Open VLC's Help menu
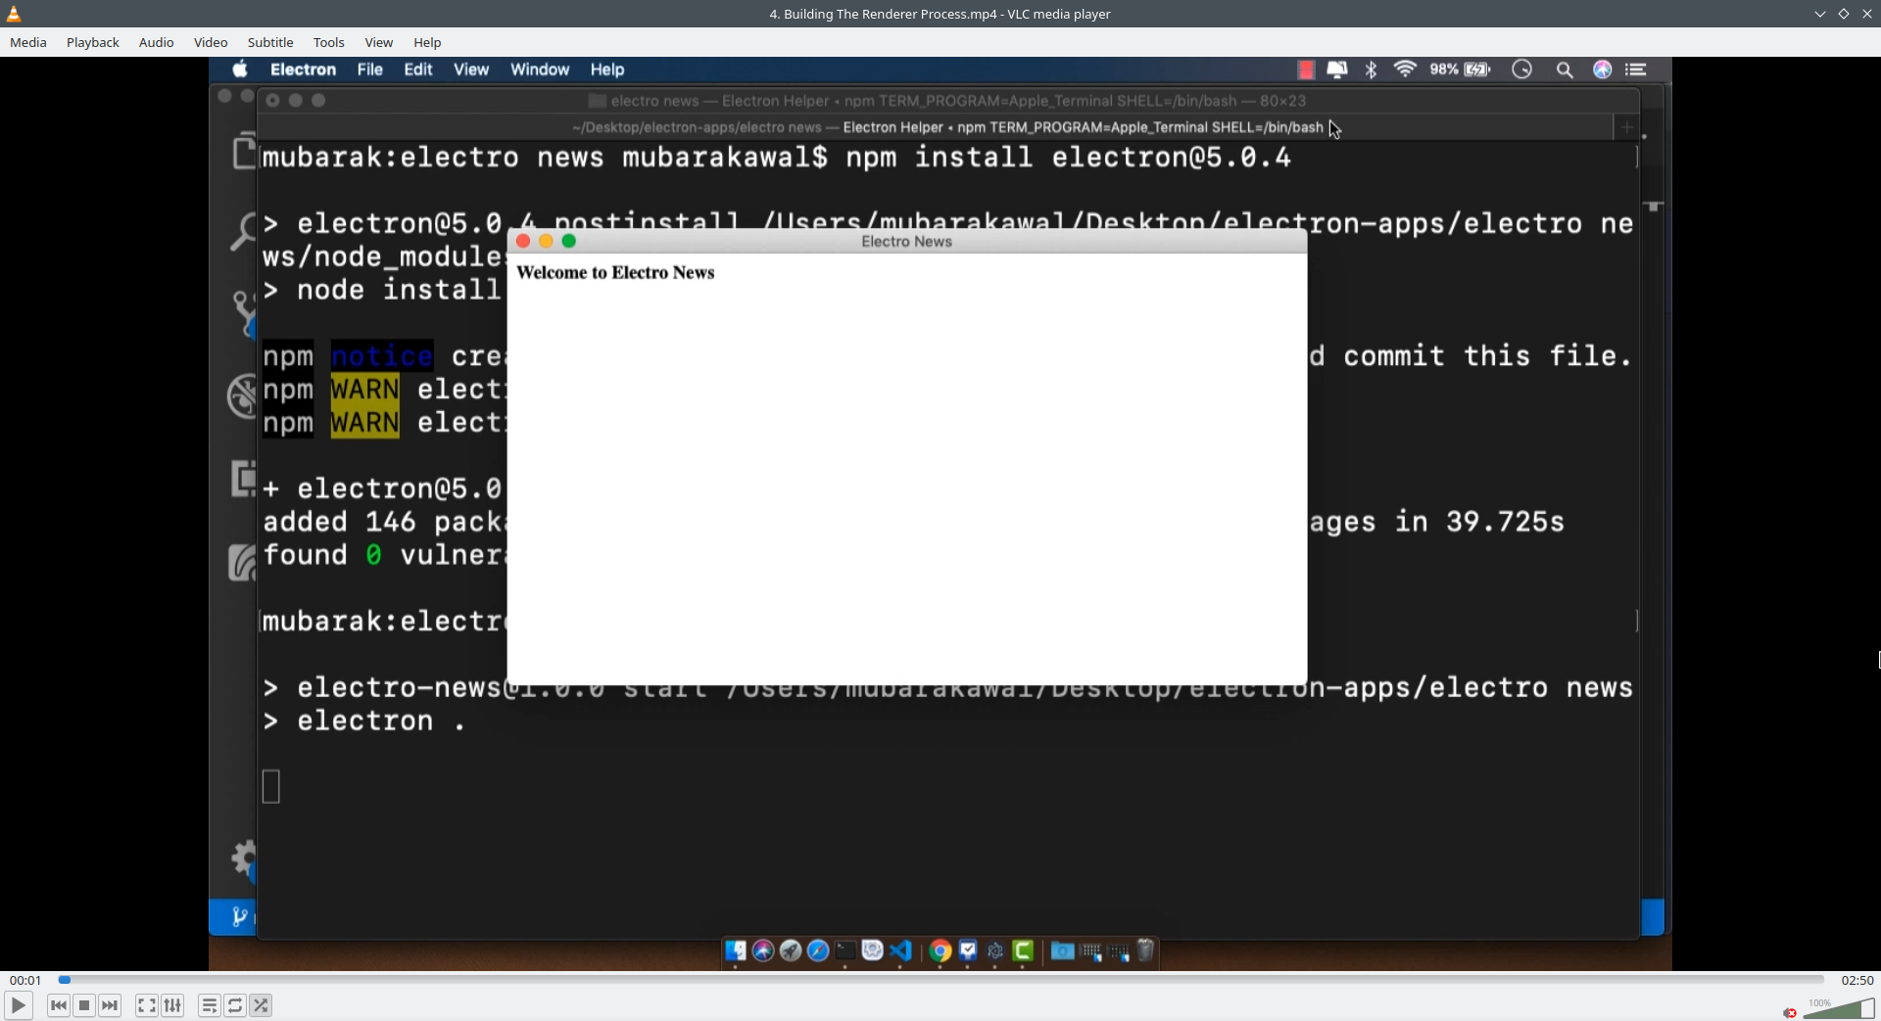This screenshot has width=1881, height=1021. click(x=427, y=42)
